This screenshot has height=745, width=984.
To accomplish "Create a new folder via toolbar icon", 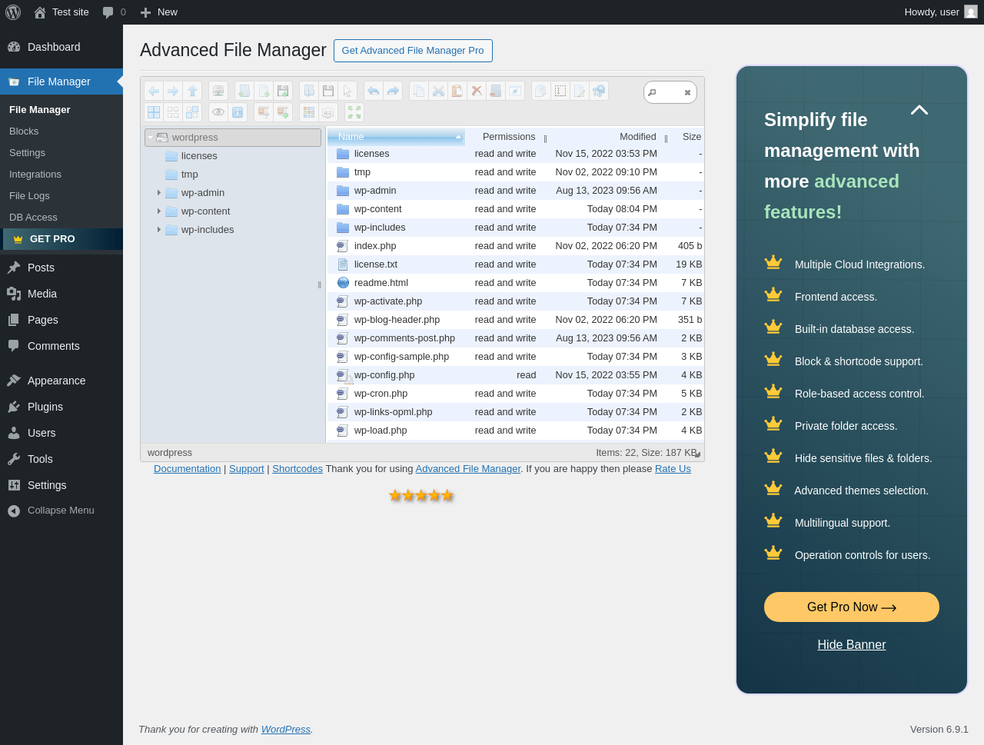I will point(244,91).
